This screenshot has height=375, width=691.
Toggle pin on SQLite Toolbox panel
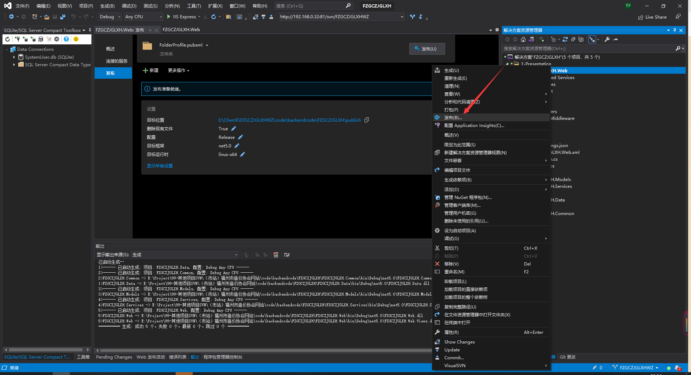90,30
